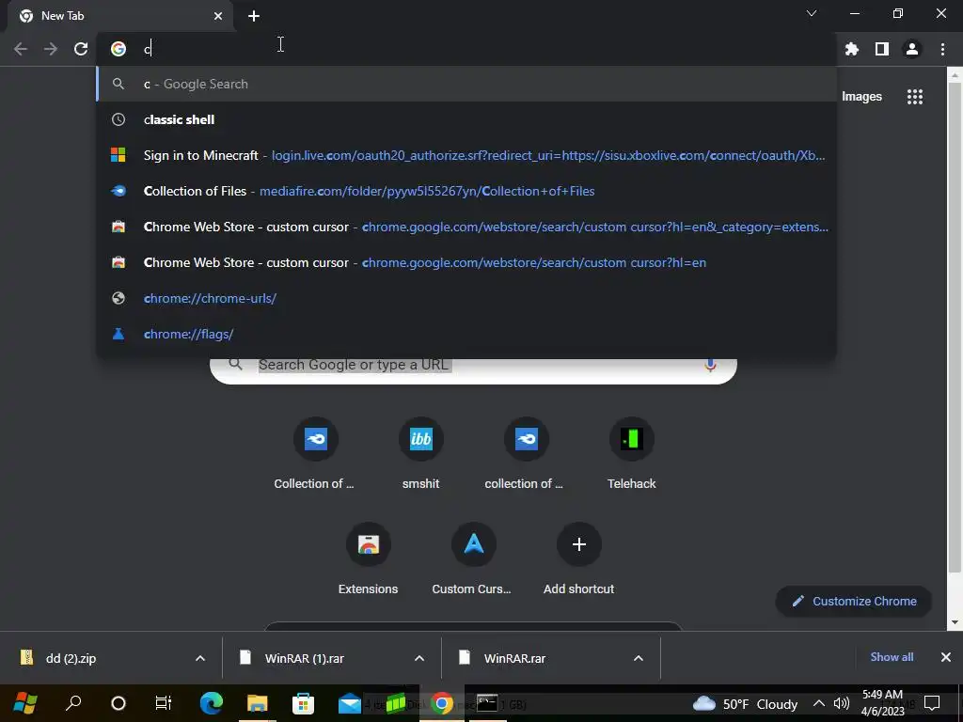The image size is (963, 722).
Task: Open a new tab with plus icon
Action: coord(254,16)
